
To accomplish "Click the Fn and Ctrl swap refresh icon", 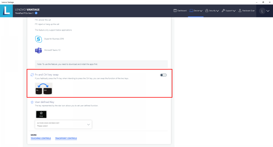I will (x=32, y=75).
